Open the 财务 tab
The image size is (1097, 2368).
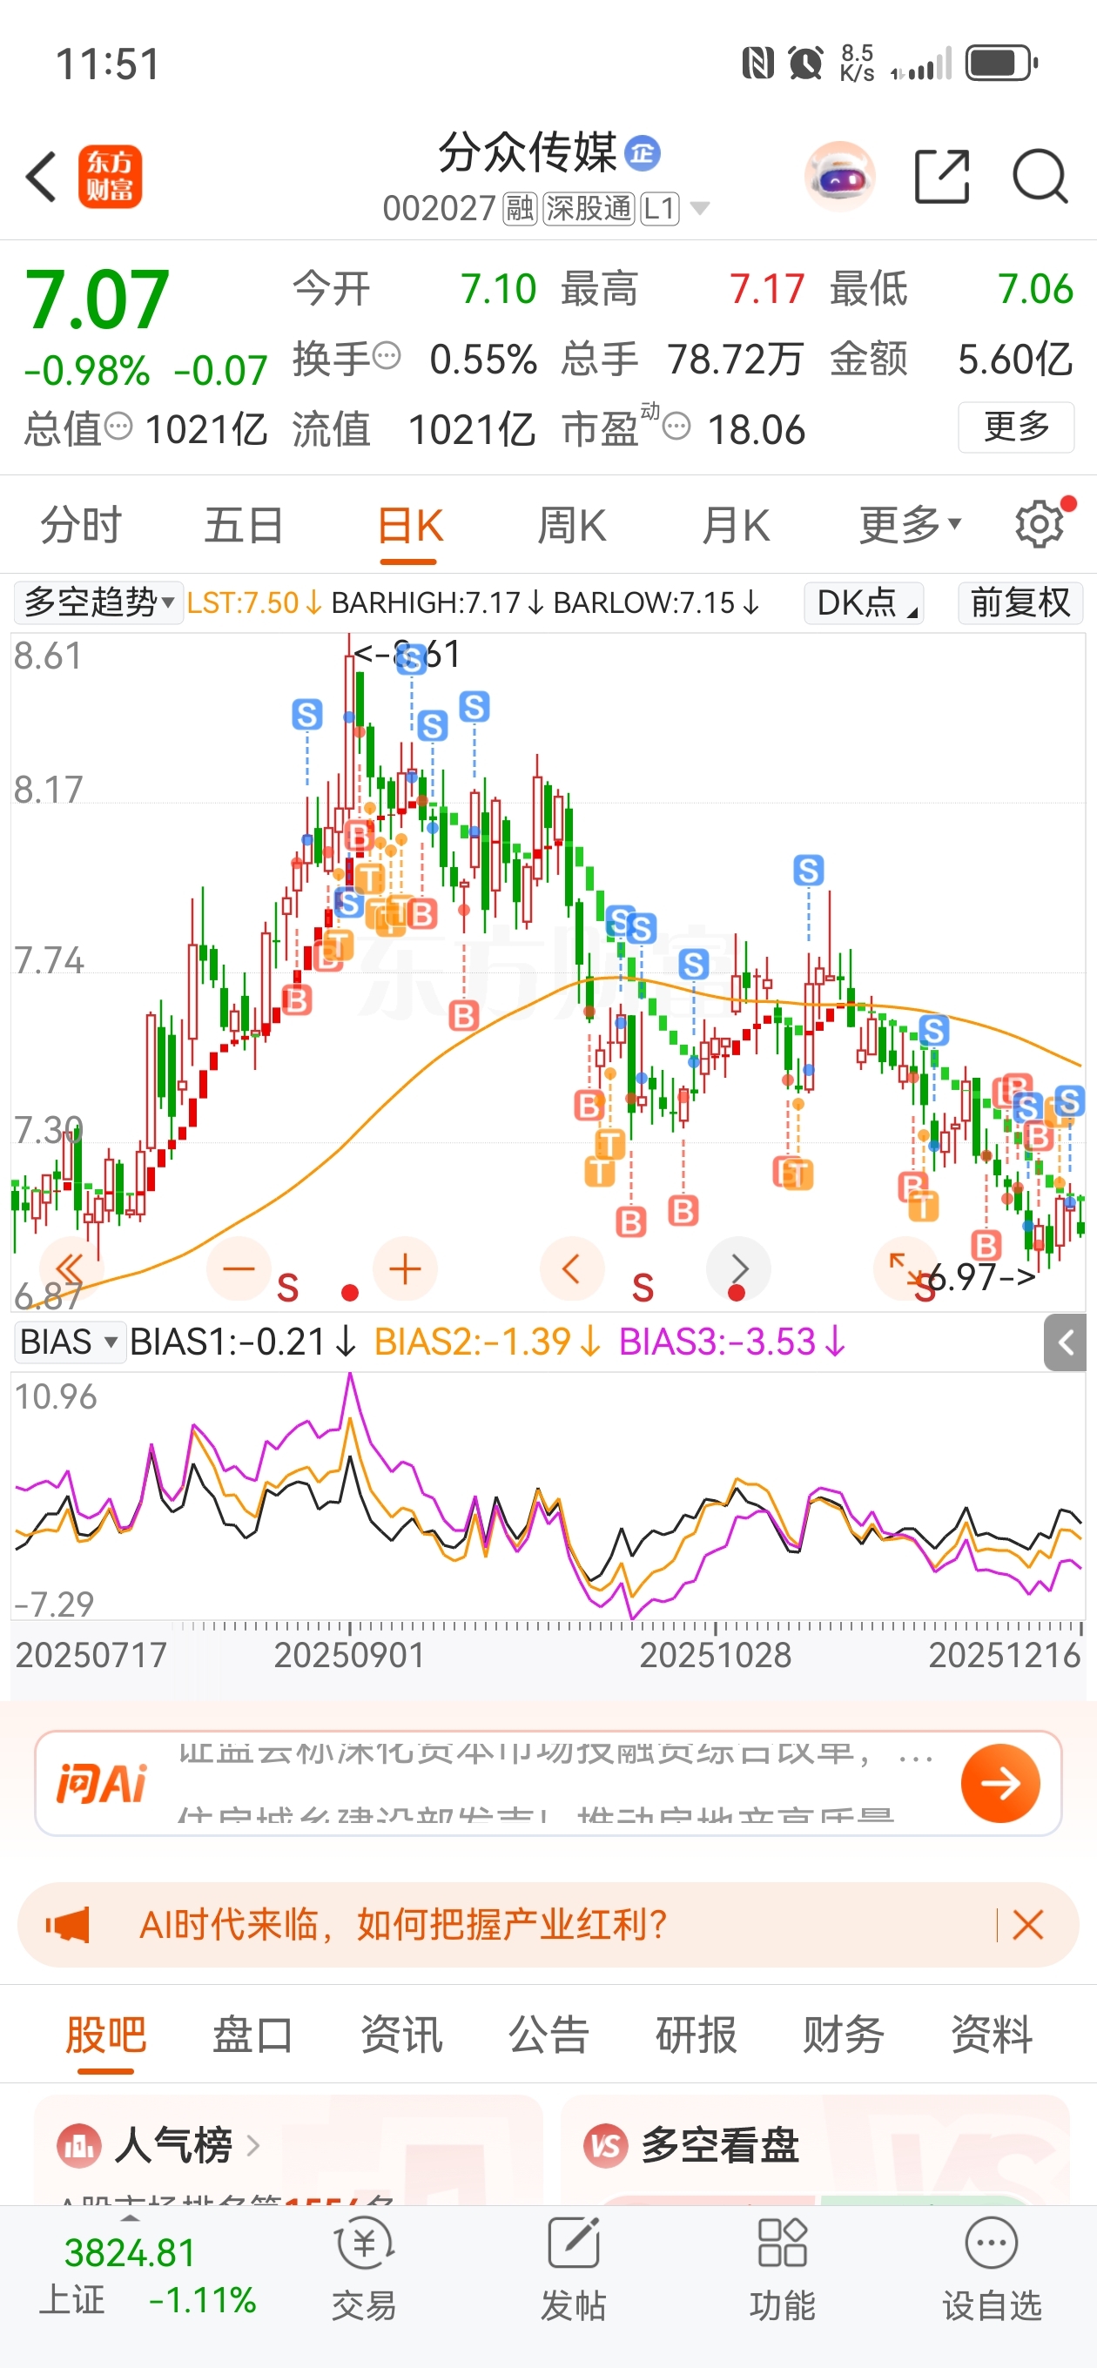843,2035
